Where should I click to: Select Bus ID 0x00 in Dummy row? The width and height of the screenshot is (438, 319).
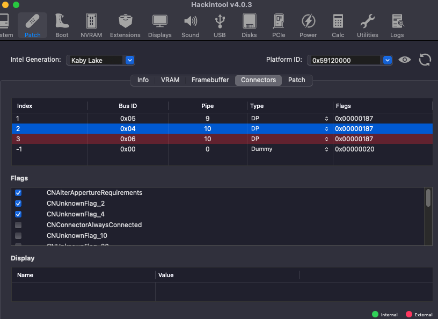(x=128, y=149)
